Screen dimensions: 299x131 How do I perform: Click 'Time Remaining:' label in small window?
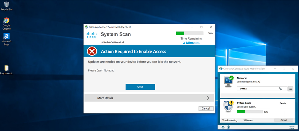tap(230, 120)
